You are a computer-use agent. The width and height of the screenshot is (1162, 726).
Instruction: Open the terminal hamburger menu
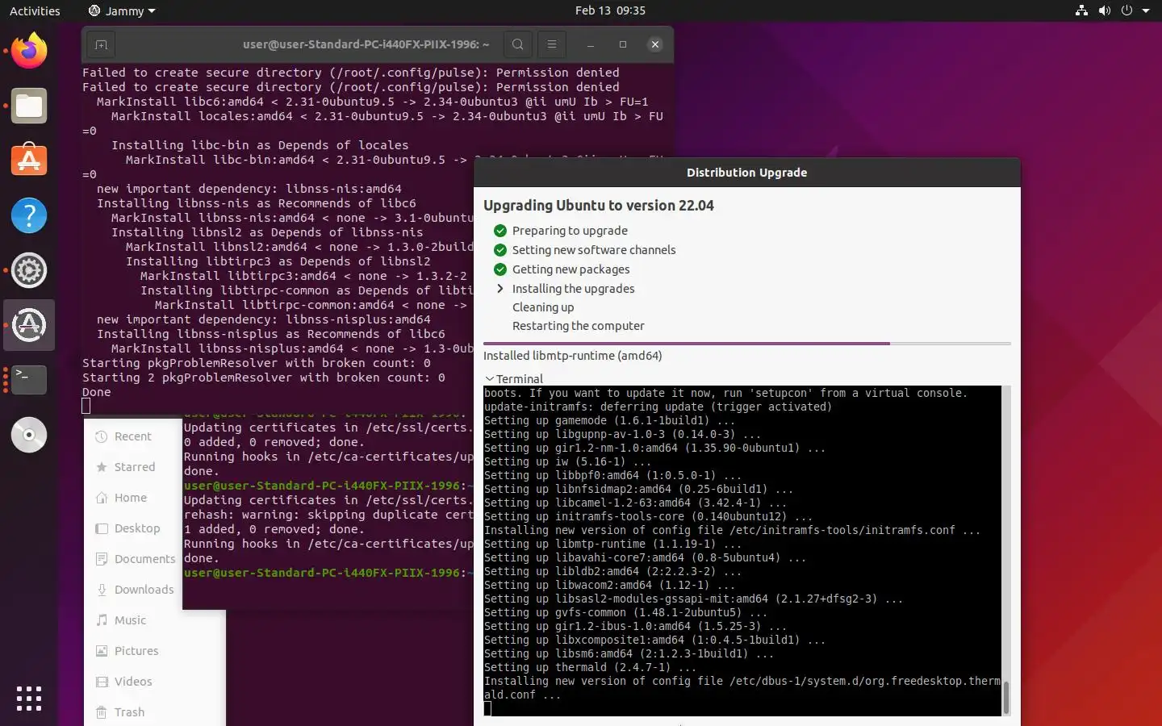click(552, 44)
